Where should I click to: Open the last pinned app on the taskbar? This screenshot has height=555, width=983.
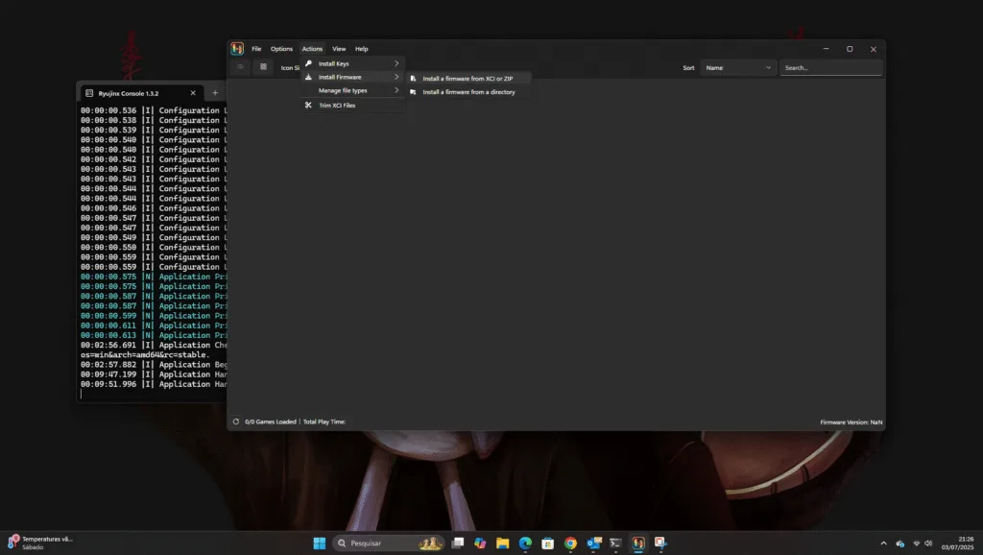click(x=660, y=543)
